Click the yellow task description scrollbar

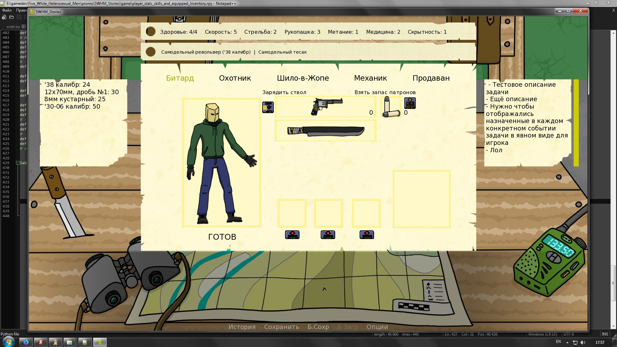coord(576,123)
